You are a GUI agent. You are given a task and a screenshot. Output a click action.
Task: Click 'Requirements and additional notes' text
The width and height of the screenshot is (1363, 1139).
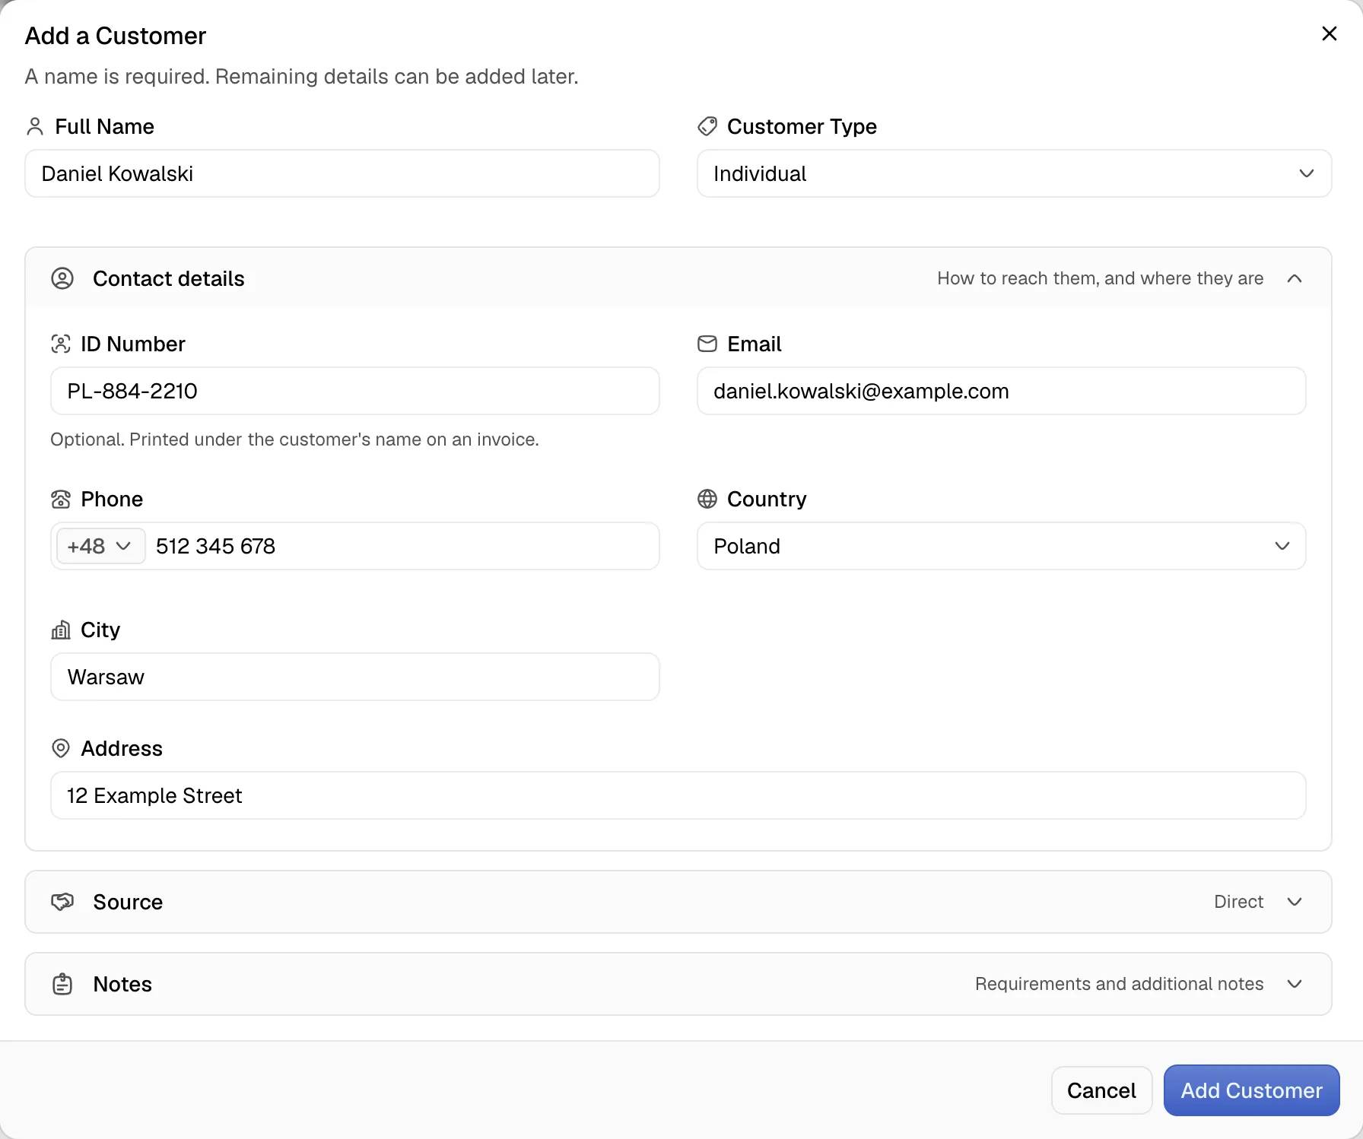tap(1120, 984)
